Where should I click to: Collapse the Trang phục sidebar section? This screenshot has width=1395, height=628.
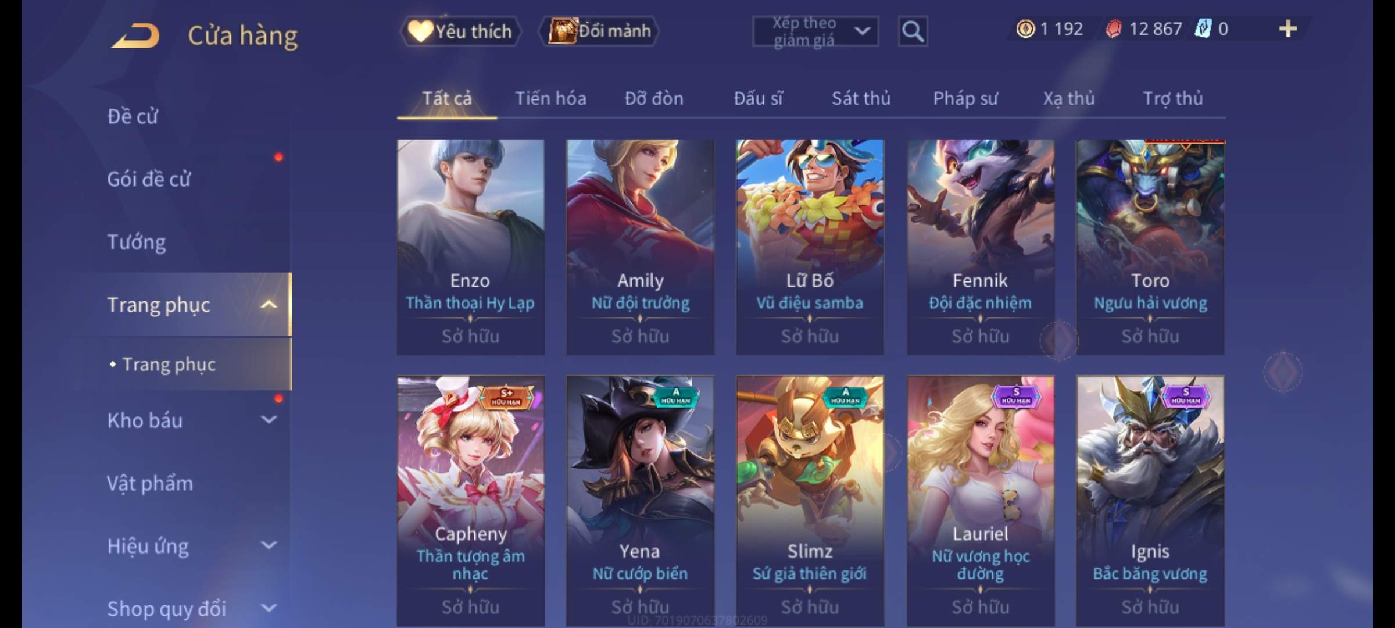(x=269, y=305)
